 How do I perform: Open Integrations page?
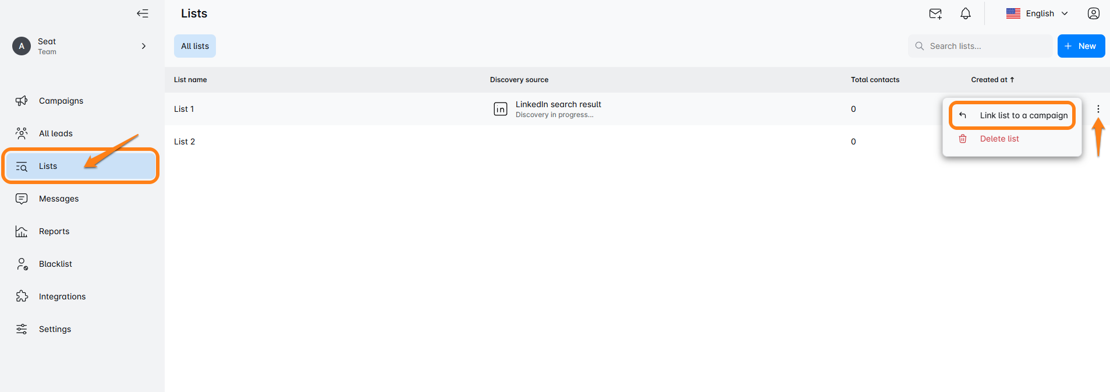(x=62, y=296)
